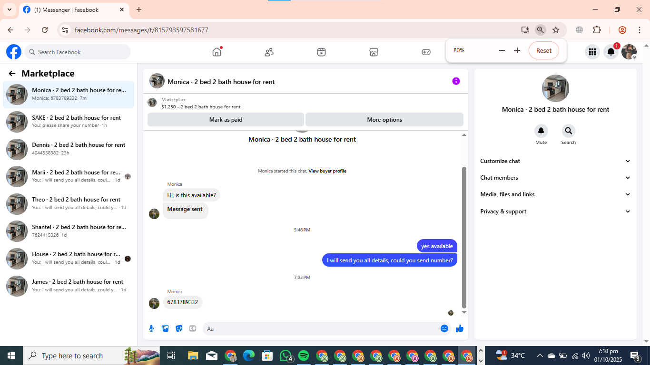Choose a sticker from the sticker icon

pos(179,328)
